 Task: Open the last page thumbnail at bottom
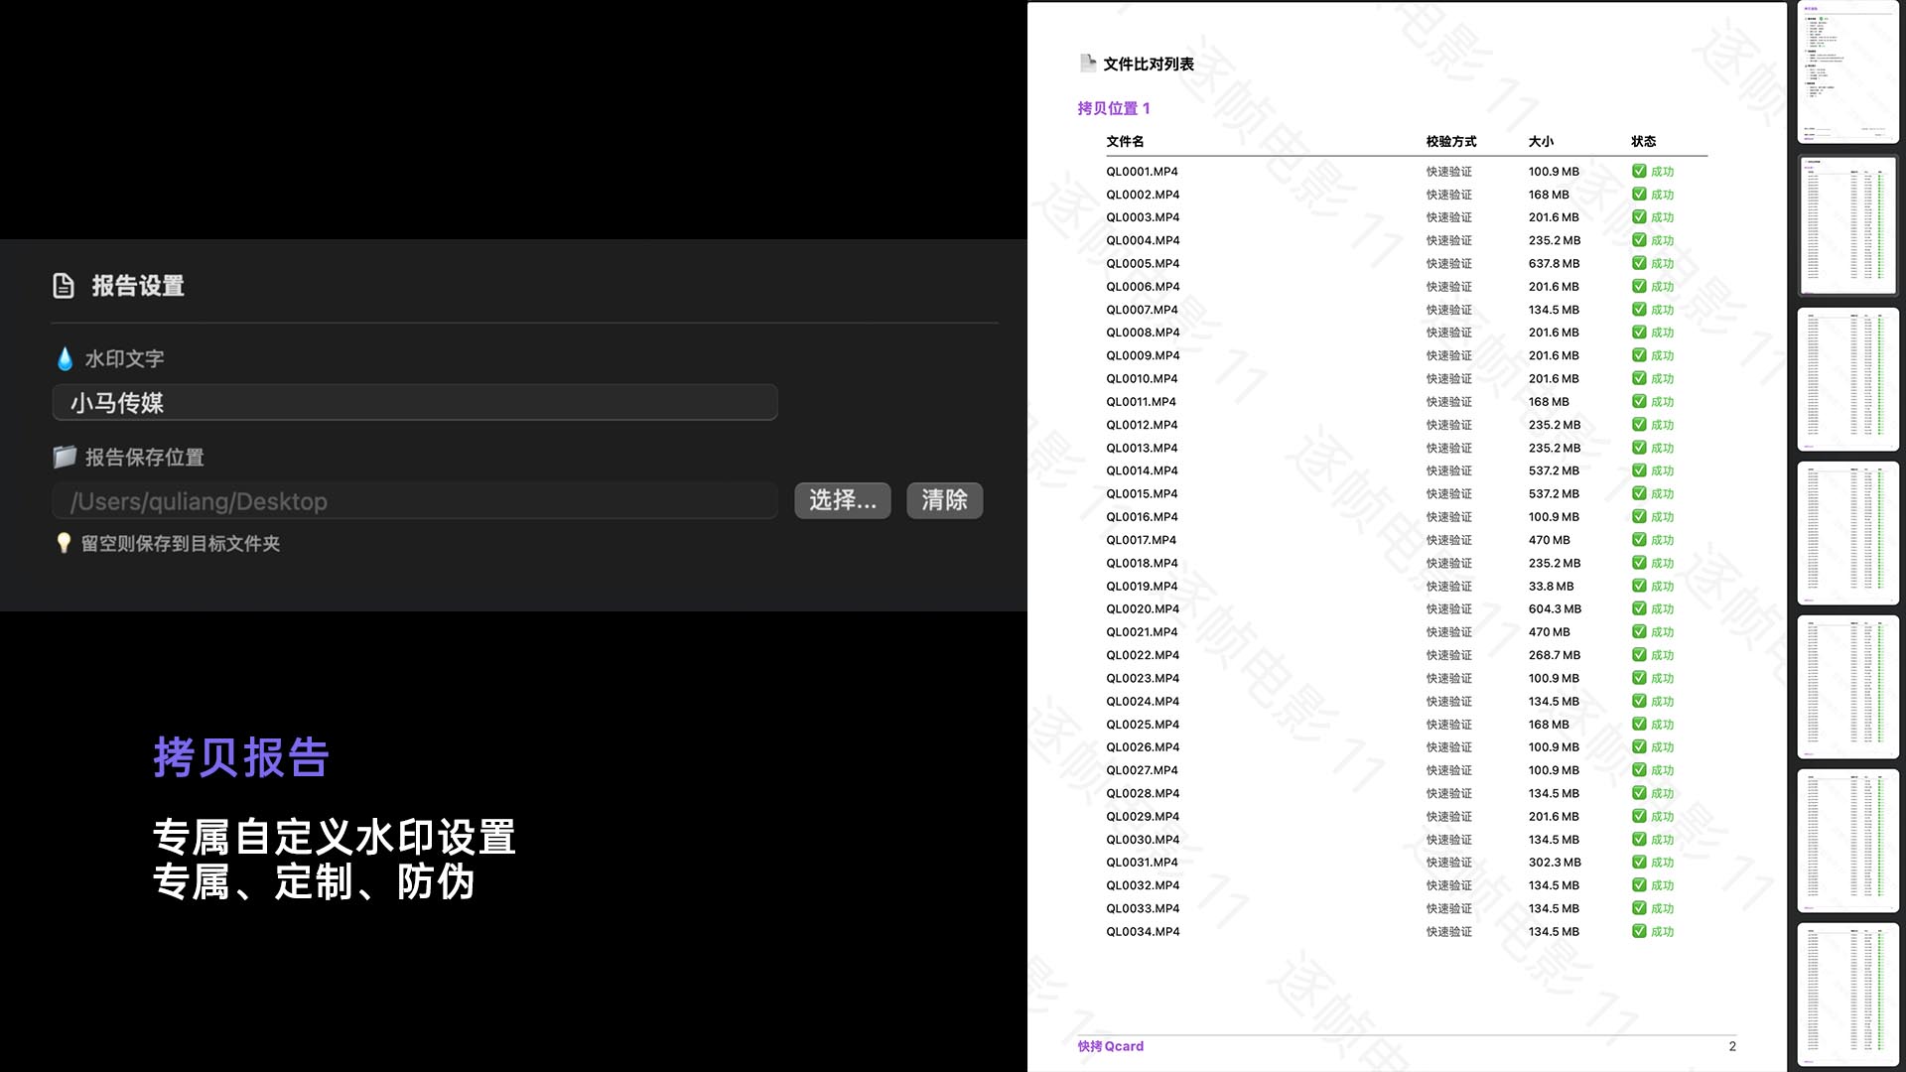[x=1847, y=995]
